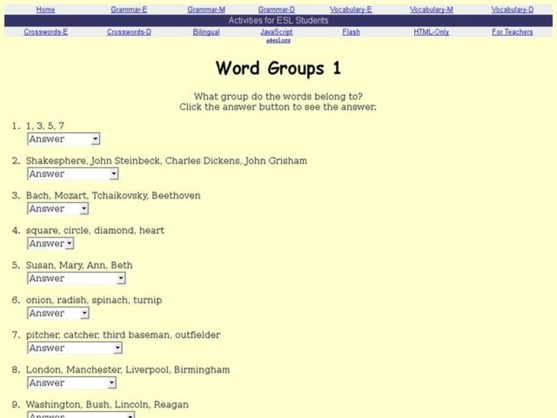Show the answer for the shapes question
The width and height of the screenshot is (557, 418).
pos(49,243)
